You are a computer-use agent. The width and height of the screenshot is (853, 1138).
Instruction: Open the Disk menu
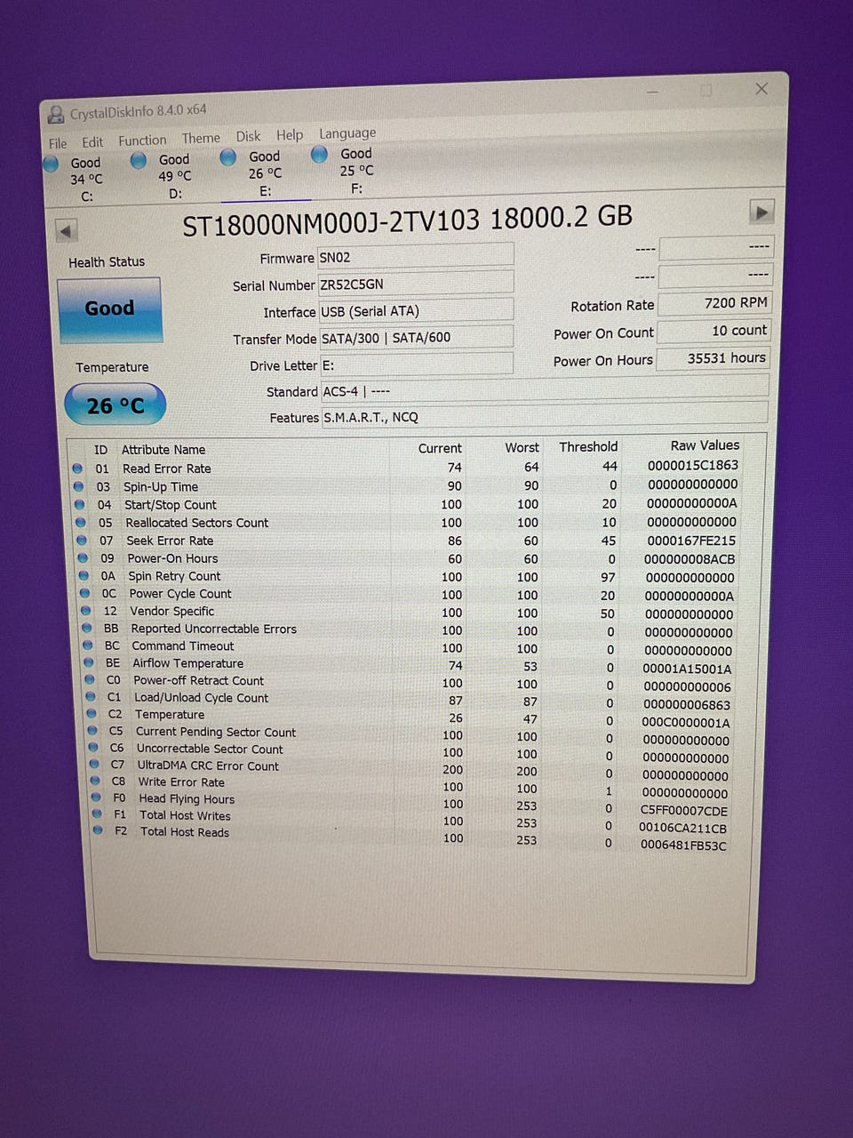248,136
